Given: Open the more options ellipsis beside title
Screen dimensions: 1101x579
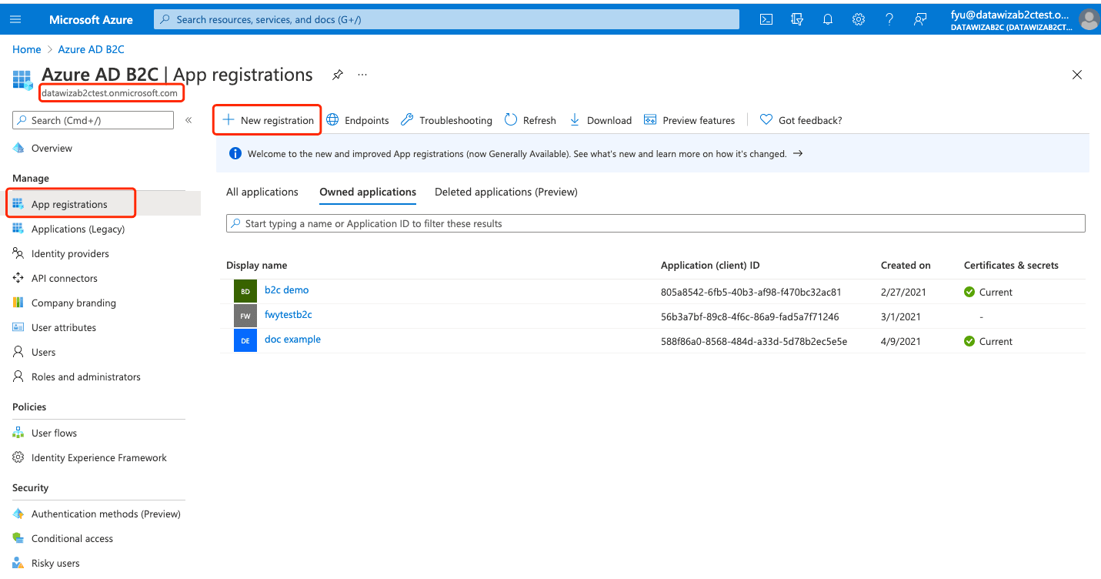Looking at the screenshot, I should point(362,75).
